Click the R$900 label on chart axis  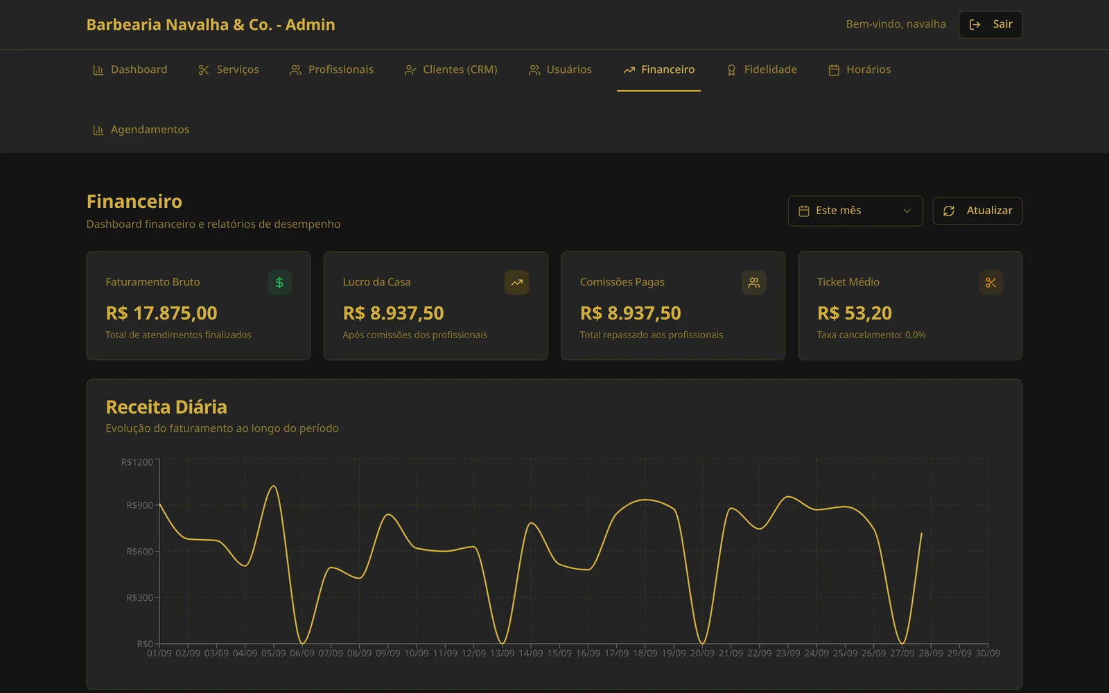pyautogui.click(x=140, y=505)
